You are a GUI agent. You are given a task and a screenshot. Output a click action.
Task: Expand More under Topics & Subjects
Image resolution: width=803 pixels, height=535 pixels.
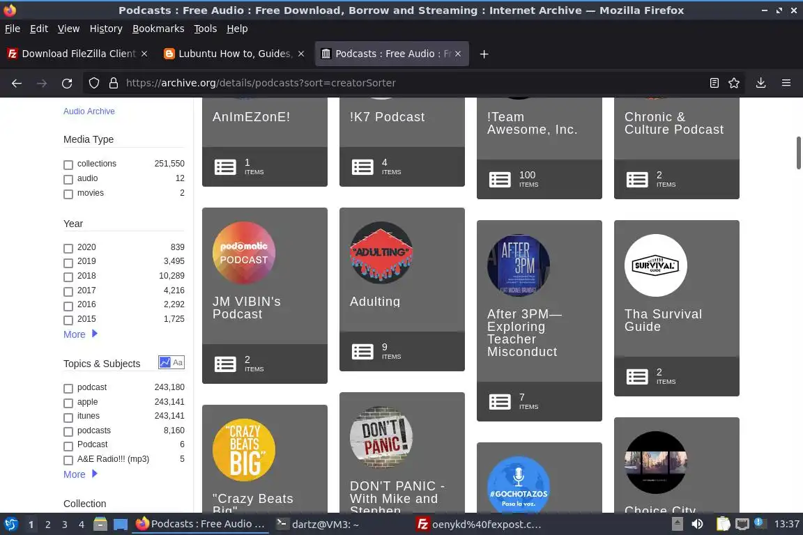[x=80, y=474]
